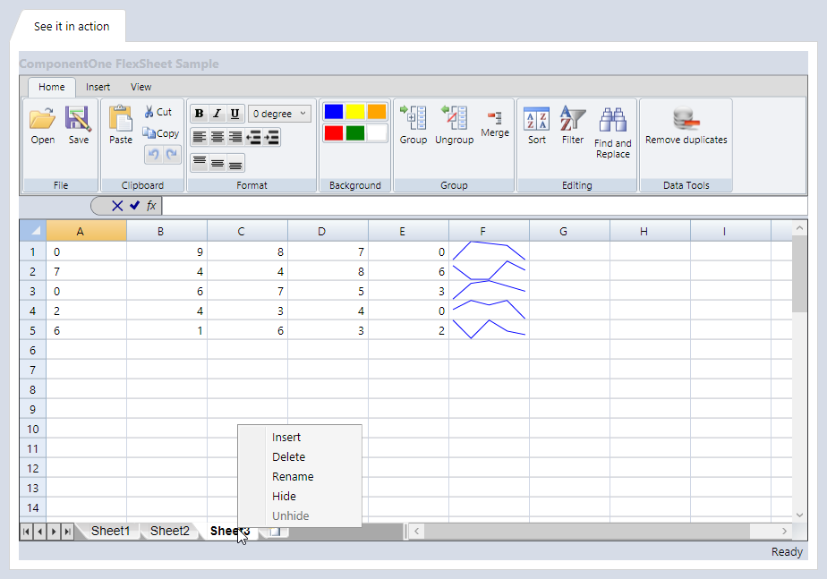Image resolution: width=827 pixels, height=579 pixels.
Task: Click the horizontal scrollbar left arrow
Action: 417,531
